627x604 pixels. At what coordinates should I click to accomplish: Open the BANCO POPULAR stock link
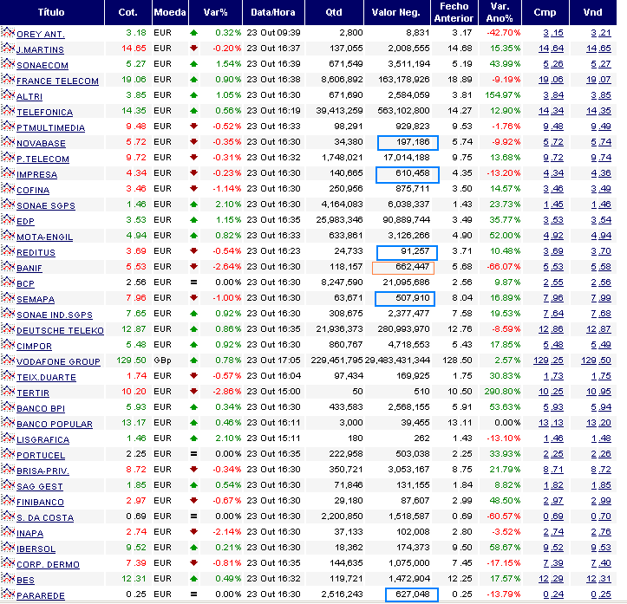click(x=55, y=425)
